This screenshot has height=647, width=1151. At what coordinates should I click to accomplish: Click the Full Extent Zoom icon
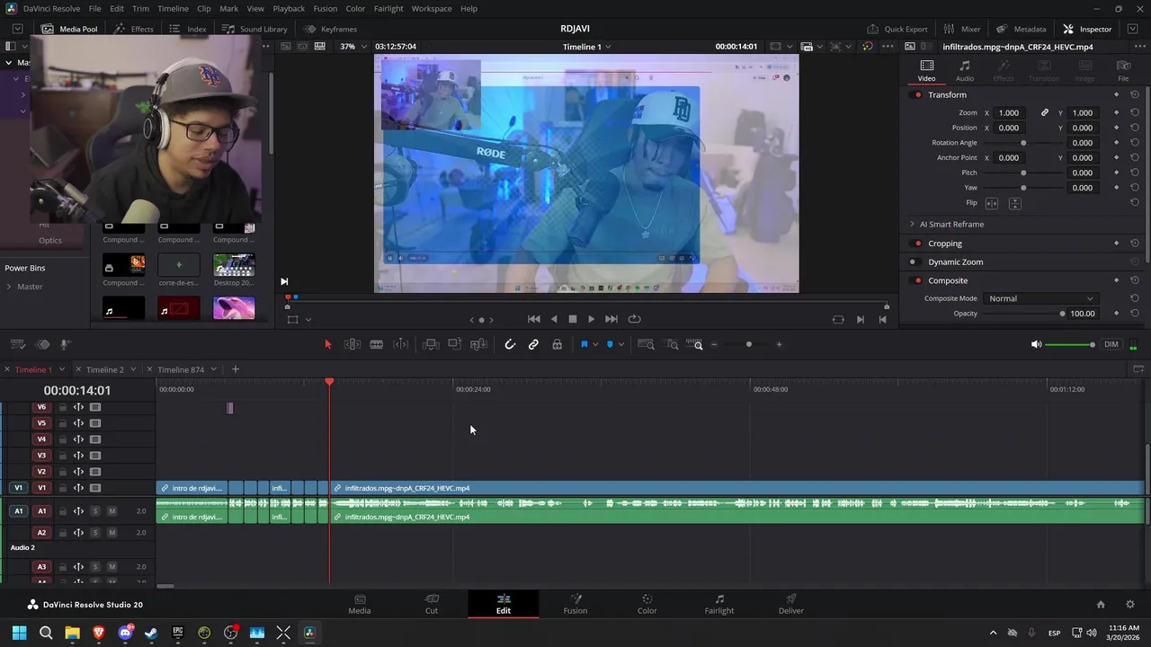point(646,344)
